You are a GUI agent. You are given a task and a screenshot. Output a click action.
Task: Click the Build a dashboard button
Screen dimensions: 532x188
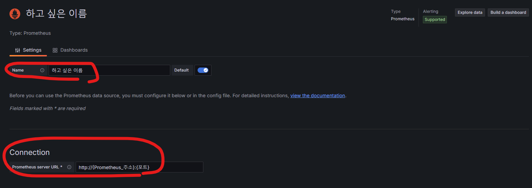(x=508, y=12)
